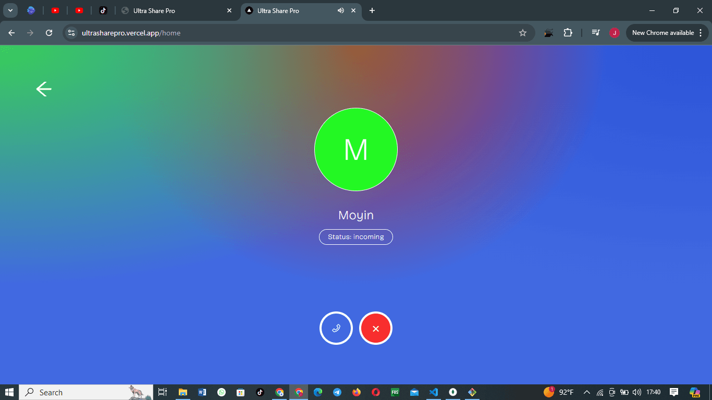712x400 pixels.
Task: Accept the incoming call with phone button
Action: pyautogui.click(x=336, y=328)
